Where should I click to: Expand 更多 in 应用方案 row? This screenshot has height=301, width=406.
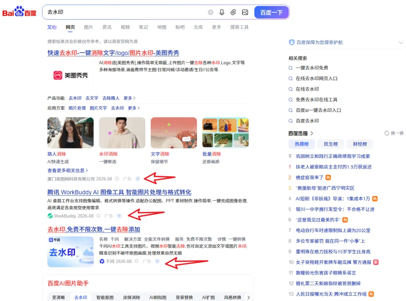pyautogui.click(x=133, y=108)
